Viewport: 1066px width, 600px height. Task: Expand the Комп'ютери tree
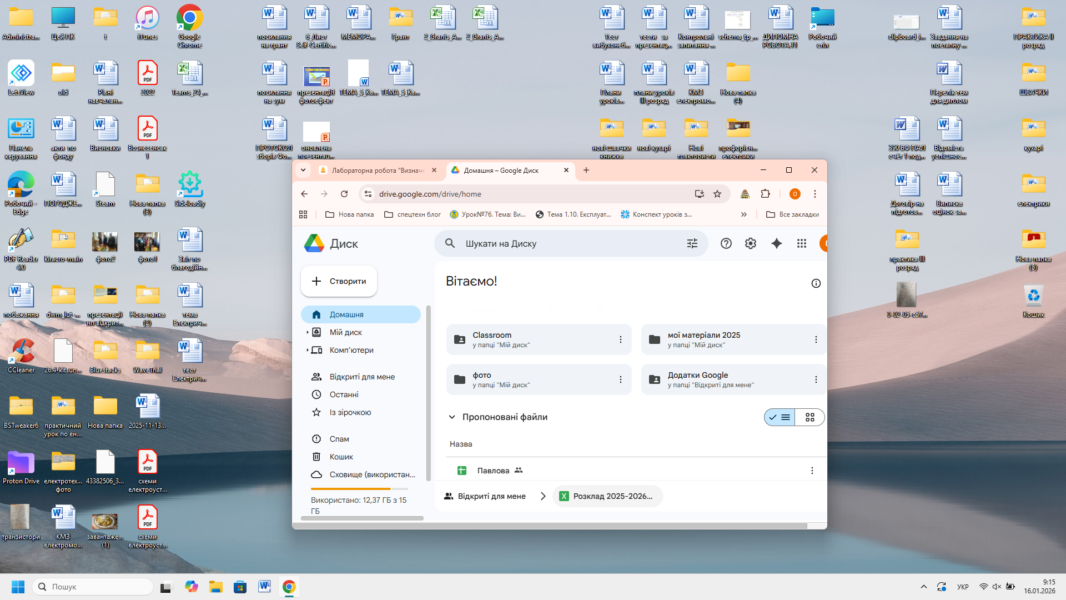click(307, 350)
